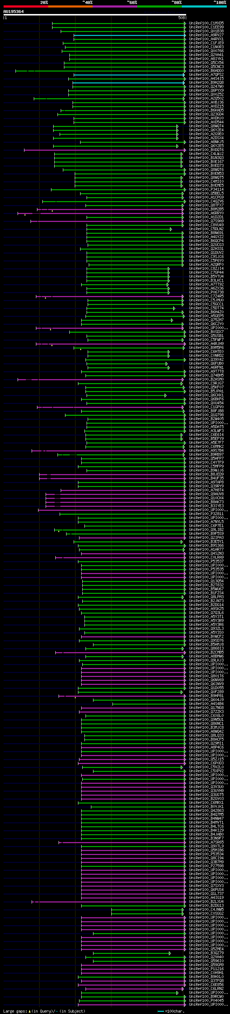Select hit UniRef100_A9RV27
230x1014 pixels.
pos(206,35)
